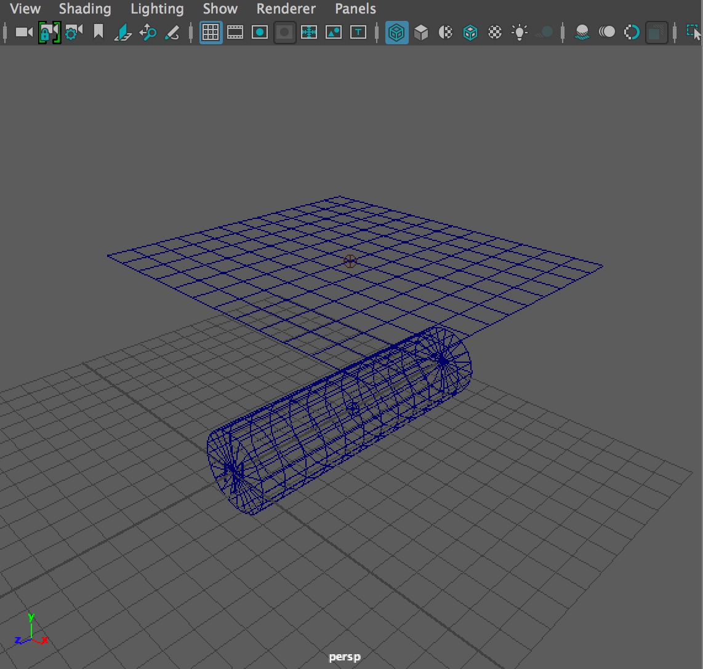Enable the Textured checker-sphere icon
This screenshot has height=669, width=703.
pos(495,32)
